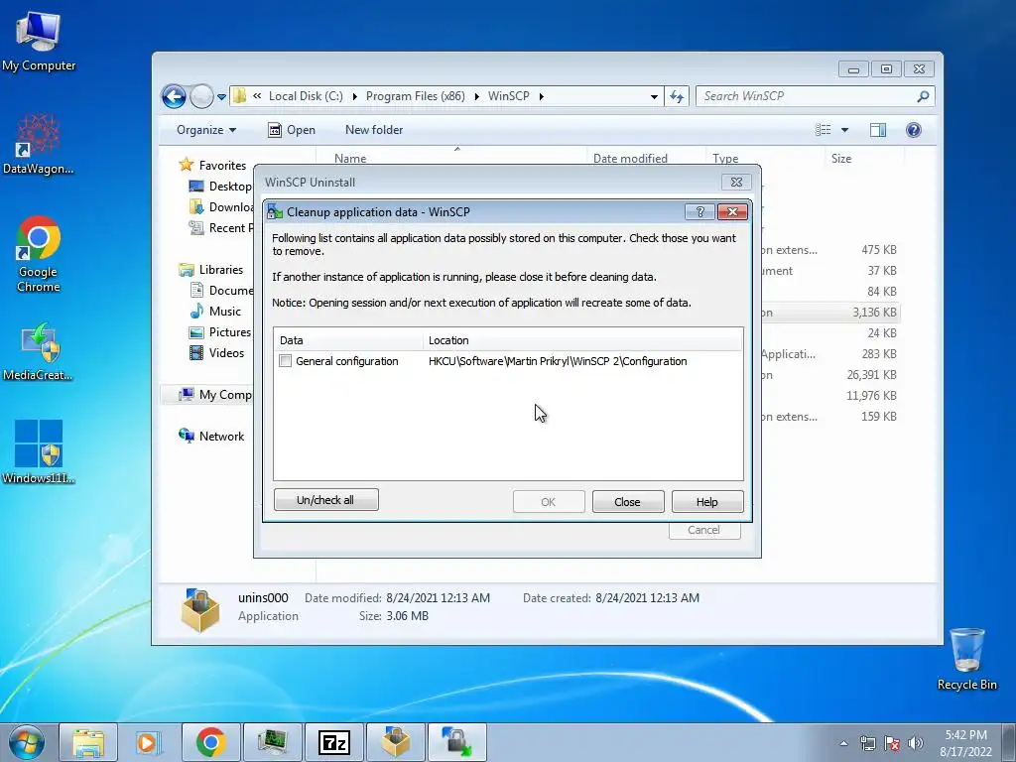1016x762 pixels.
Task: Open DataWagon desktop shortcut
Action: [x=39, y=143]
